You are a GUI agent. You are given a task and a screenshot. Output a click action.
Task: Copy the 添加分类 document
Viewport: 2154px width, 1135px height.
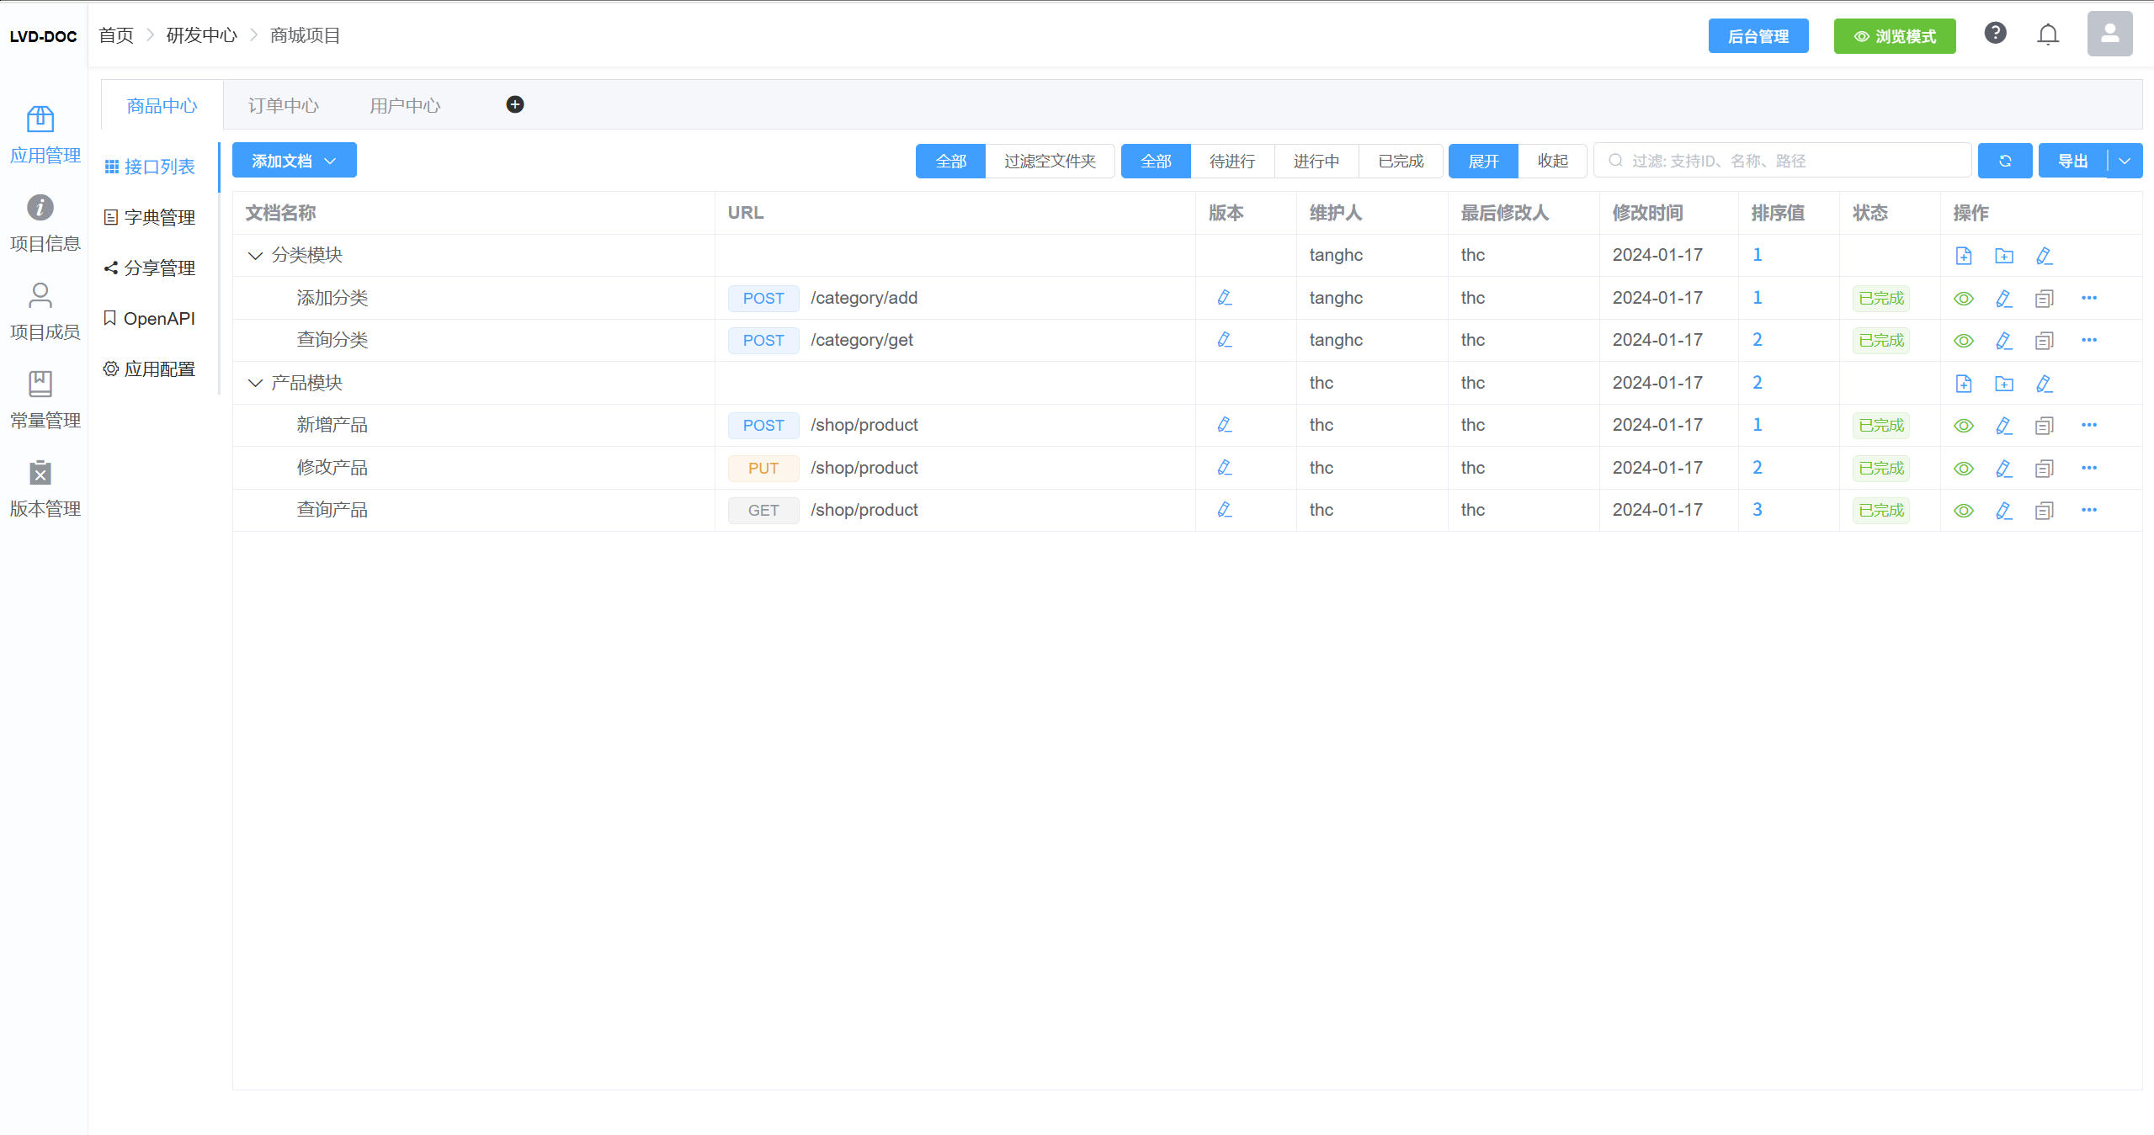pyautogui.click(x=2045, y=299)
